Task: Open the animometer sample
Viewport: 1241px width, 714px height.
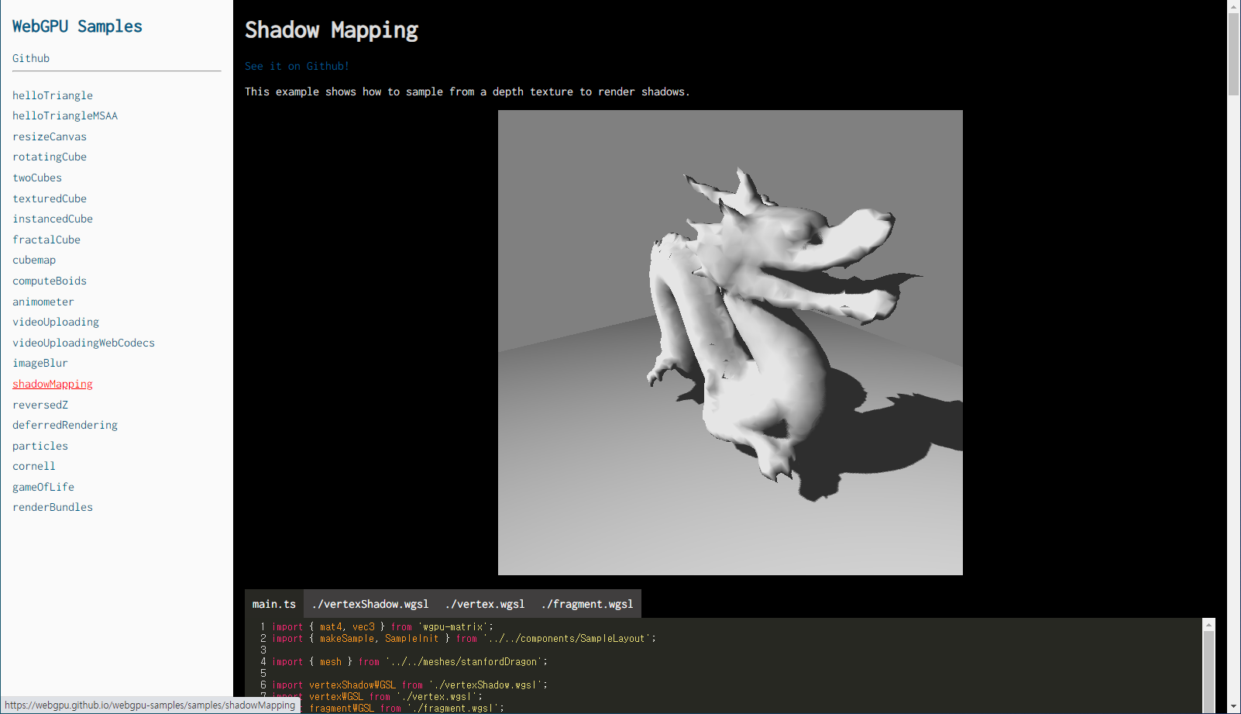Action: (x=43, y=302)
